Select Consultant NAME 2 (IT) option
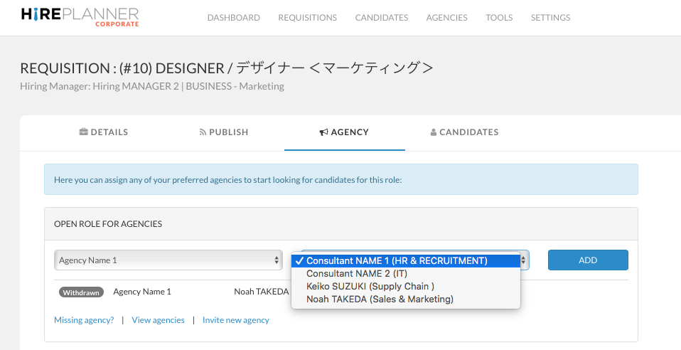Viewport: 681px width, 350px height. (x=356, y=274)
